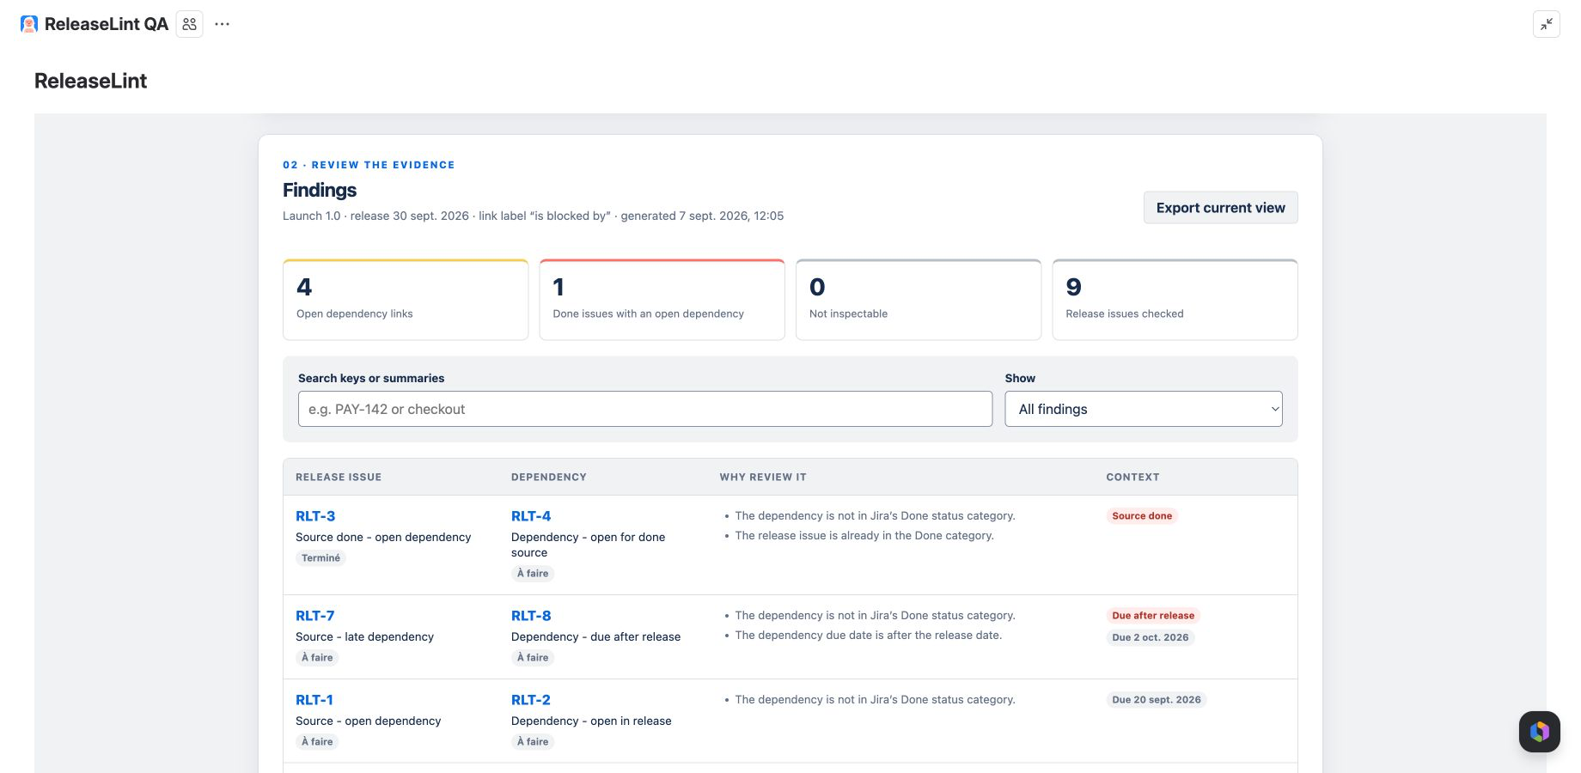Viewport: 1581px width, 773px height.
Task: Click the Source done context badge
Action: (x=1142, y=516)
